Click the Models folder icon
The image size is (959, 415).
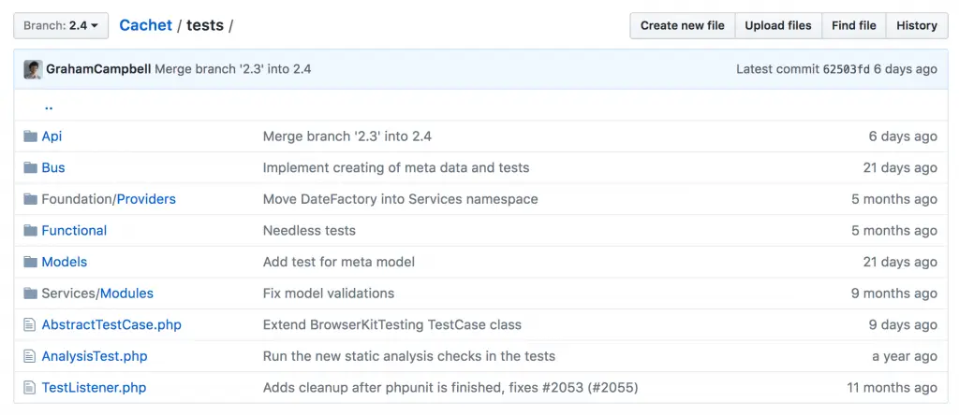(30, 263)
